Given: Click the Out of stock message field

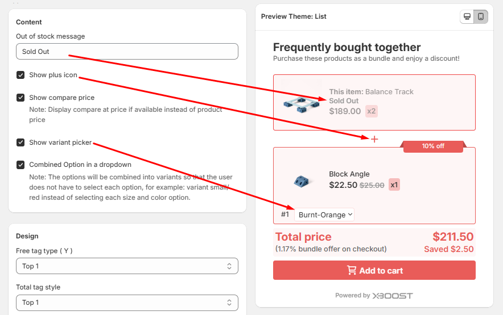Looking at the screenshot, I should pyautogui.click(x=127, y=52).
